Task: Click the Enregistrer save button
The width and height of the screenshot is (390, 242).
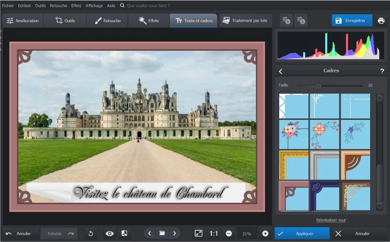Action: [352, 21]
